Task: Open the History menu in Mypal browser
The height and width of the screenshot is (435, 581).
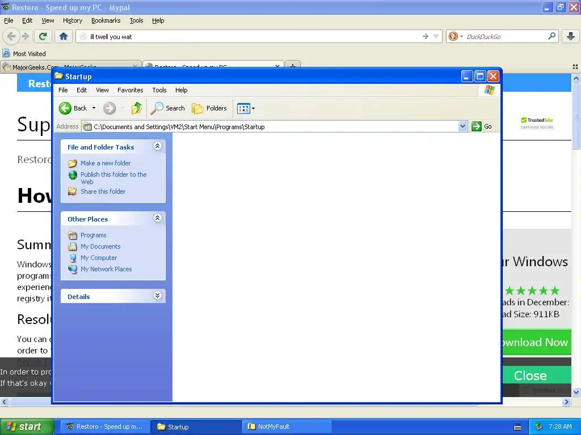Action: click(73, 21)
